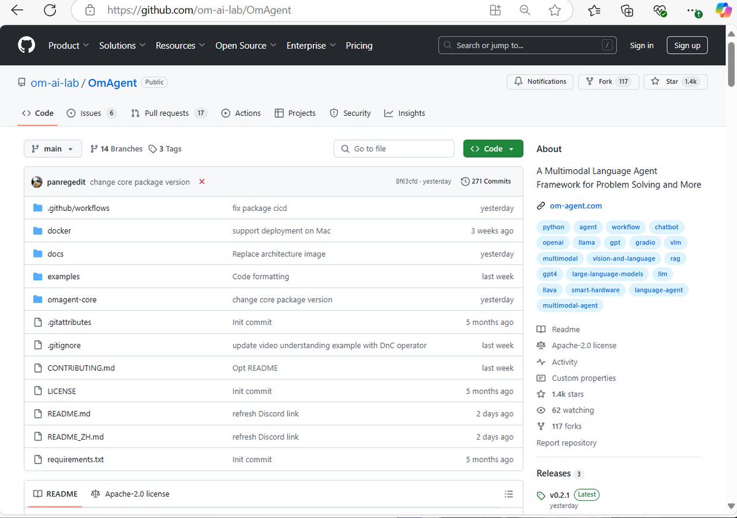Select the Apache-2.0 license tab
This screenshot has width=737, height=518.
coord(130,494)
